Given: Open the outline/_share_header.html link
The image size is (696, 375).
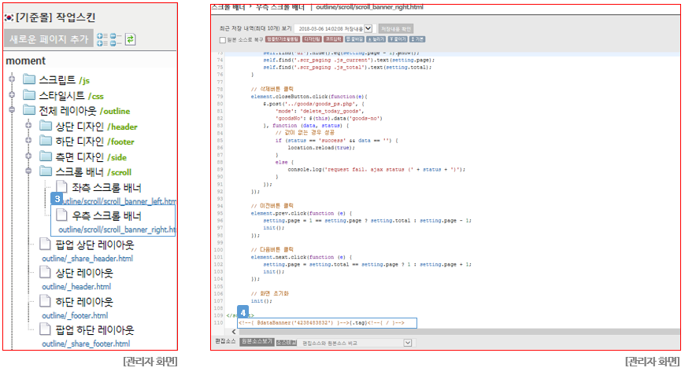Looking at the screenshot, I should click(87, 259).
